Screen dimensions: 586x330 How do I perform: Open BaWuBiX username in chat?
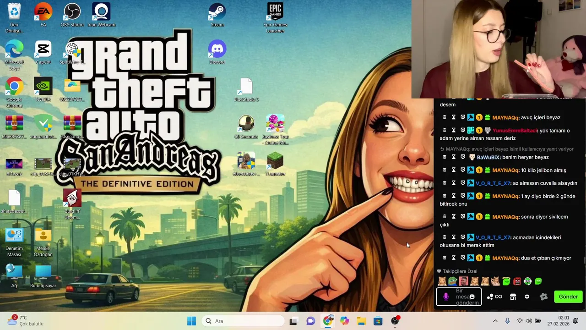click(488, 157)
